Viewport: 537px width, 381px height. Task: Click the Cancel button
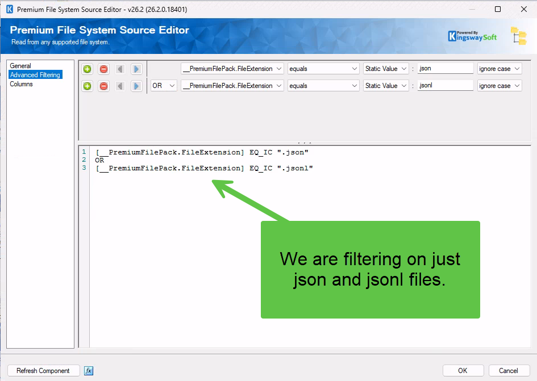tap(509, 370)
